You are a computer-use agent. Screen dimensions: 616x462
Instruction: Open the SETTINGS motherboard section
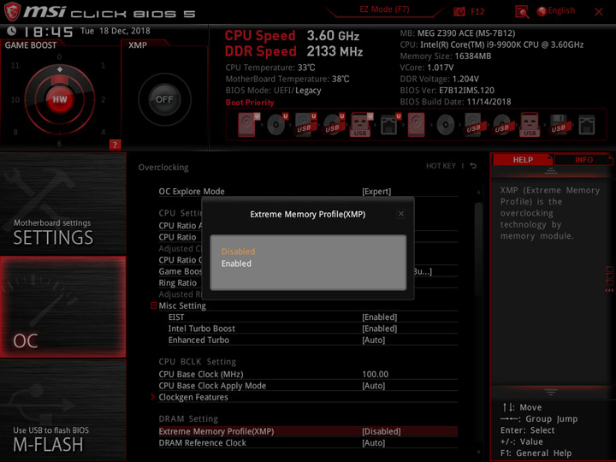[x=62, y=203]
